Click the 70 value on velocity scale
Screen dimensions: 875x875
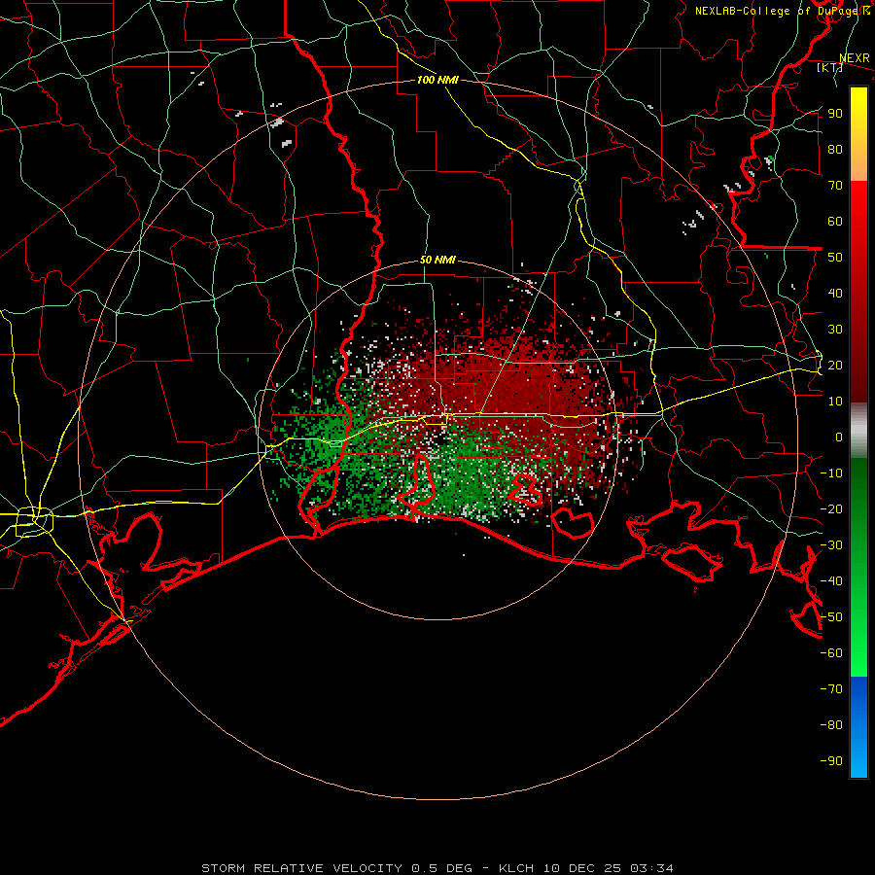point(835,186)
